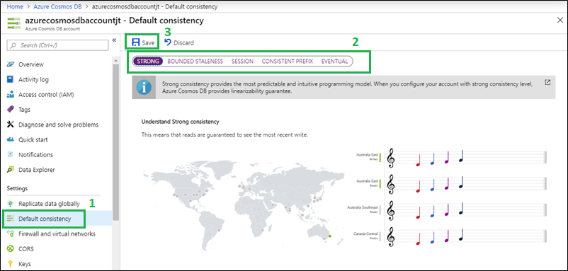The image size is (568, 271).
Task: Click the Canada Central Reads staff label
Action: click(365, 236)
